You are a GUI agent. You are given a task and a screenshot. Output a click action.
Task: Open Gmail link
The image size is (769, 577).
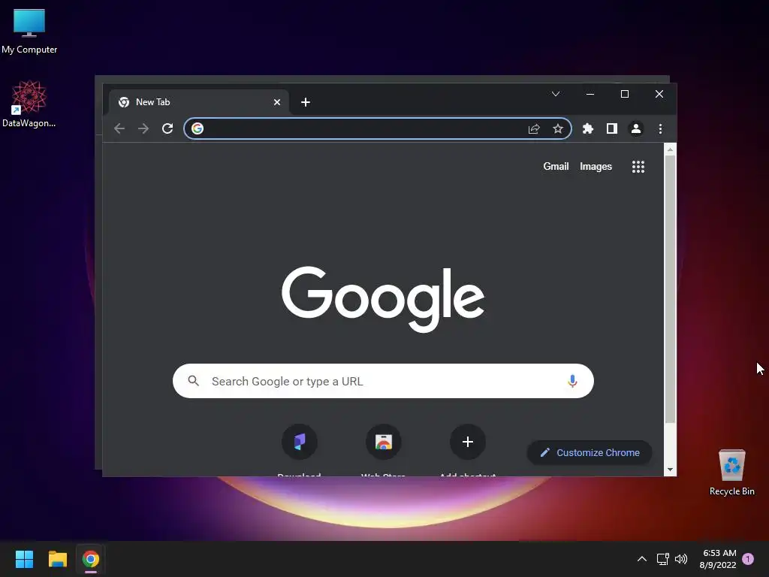[x=556, y=166]
